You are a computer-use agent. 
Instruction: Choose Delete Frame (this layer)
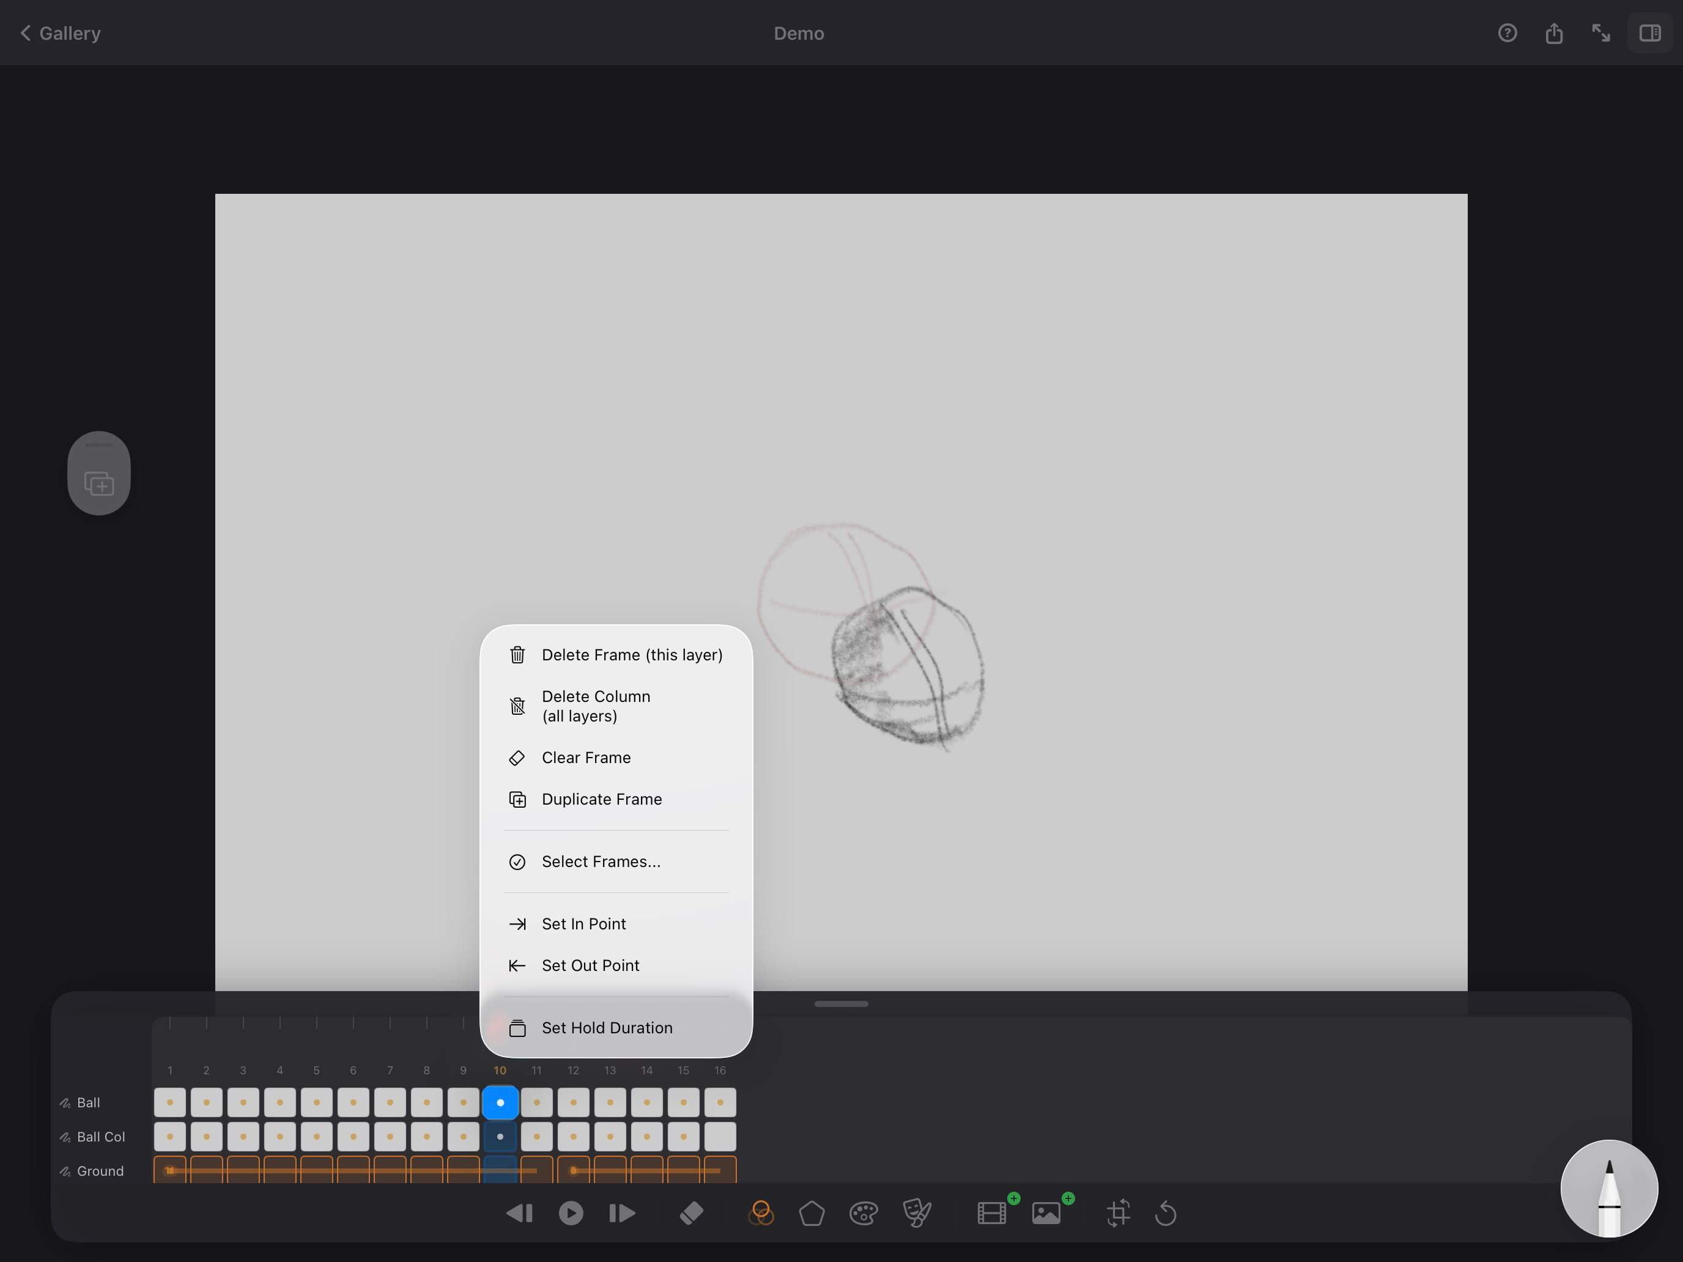pos(616,655)
